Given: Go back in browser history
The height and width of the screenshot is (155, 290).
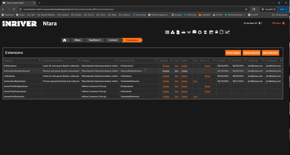Looking at the screenshot, I should 3,9.
